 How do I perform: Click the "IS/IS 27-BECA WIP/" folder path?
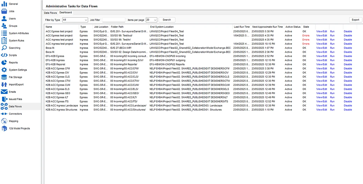[x=121, y=48]
